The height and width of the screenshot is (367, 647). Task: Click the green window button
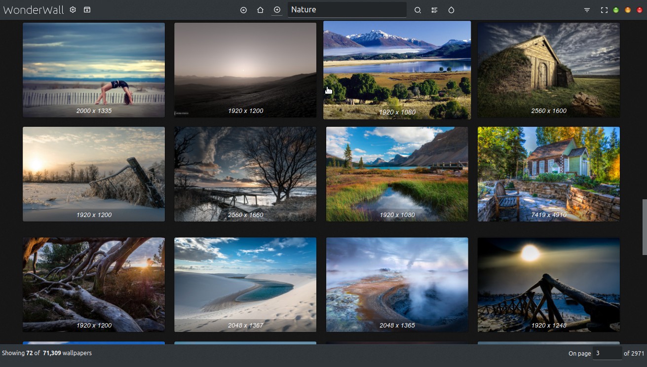tap(616, 10)
